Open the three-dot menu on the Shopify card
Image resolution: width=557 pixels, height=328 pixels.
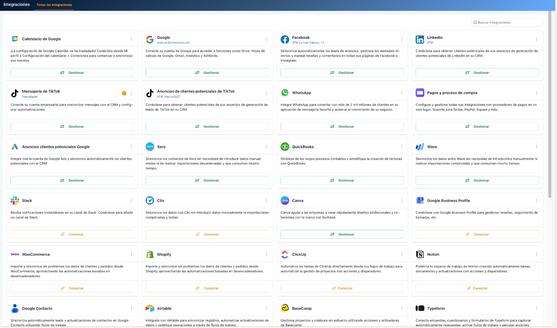pos(267,255)
